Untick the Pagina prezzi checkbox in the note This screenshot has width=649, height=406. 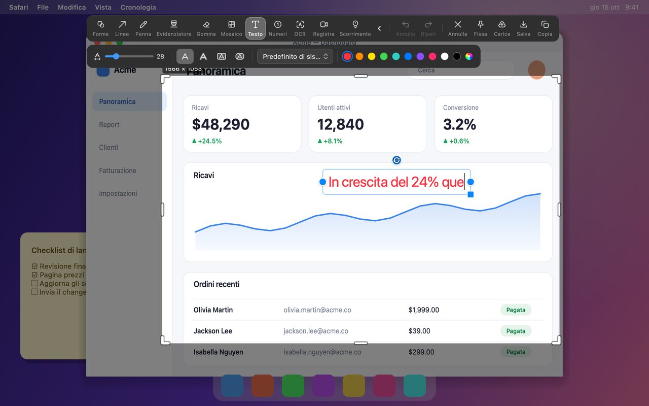point(34,275)
